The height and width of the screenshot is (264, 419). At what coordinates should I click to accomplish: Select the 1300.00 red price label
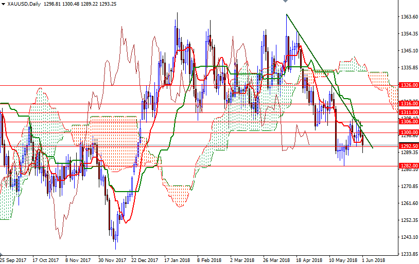408,133
